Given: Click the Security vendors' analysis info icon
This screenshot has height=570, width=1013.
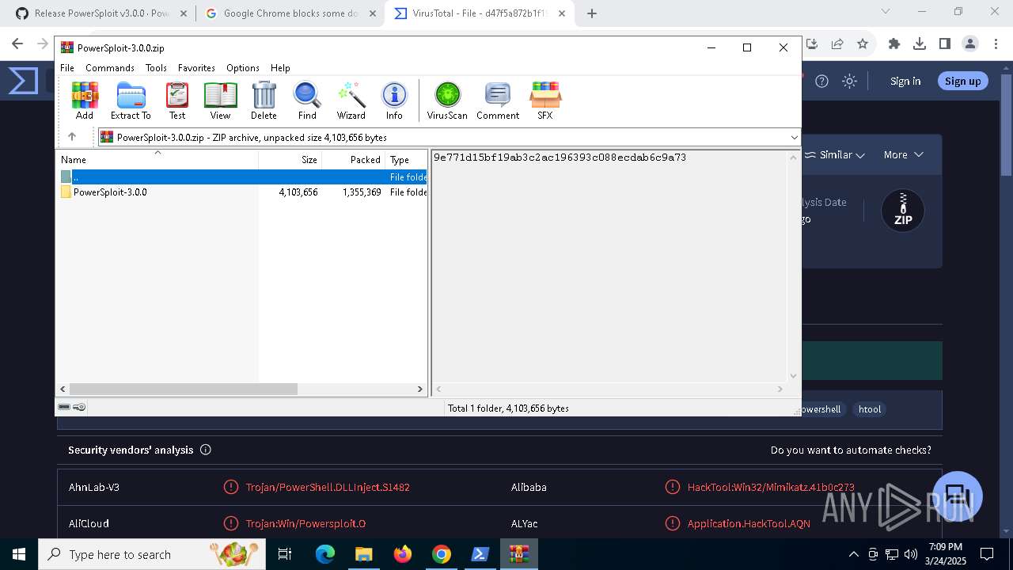Looking at the screenshot, I should 206,450.
